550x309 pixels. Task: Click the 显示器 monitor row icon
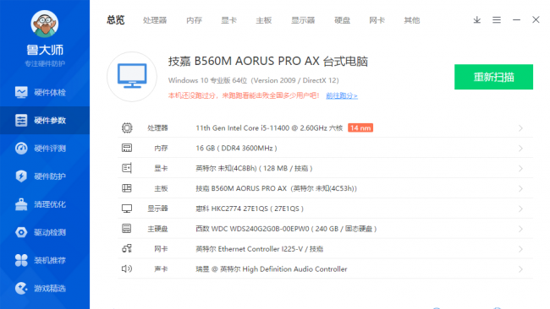tap(127, 209)
